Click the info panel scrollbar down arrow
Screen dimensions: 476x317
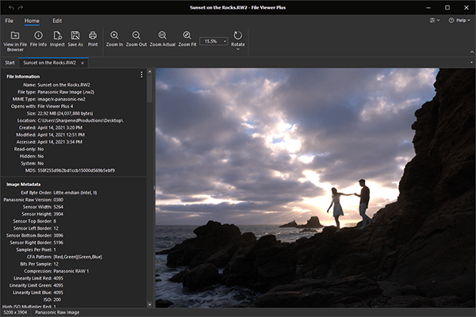pos(149,304)
